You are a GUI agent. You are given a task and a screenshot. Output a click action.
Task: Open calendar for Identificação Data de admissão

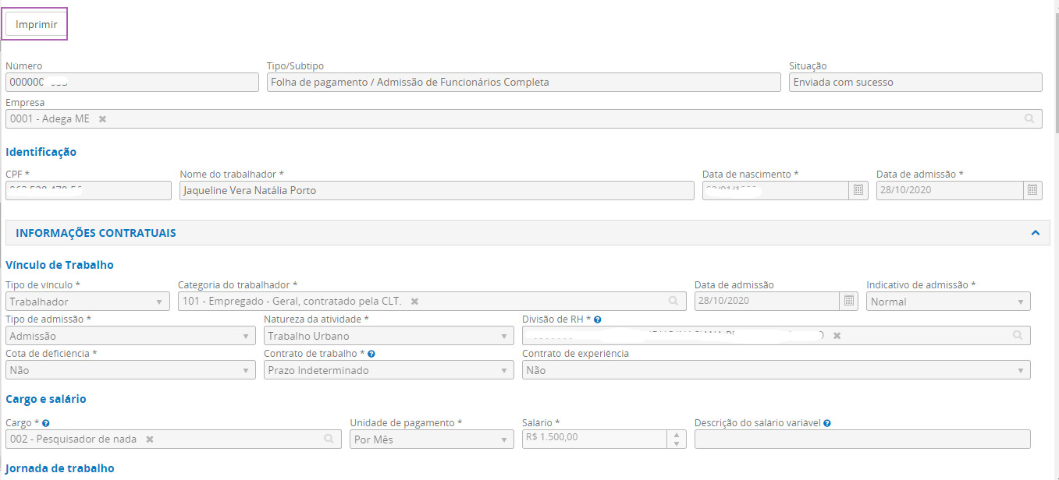pyautogui.click(x=1032, y=190)
